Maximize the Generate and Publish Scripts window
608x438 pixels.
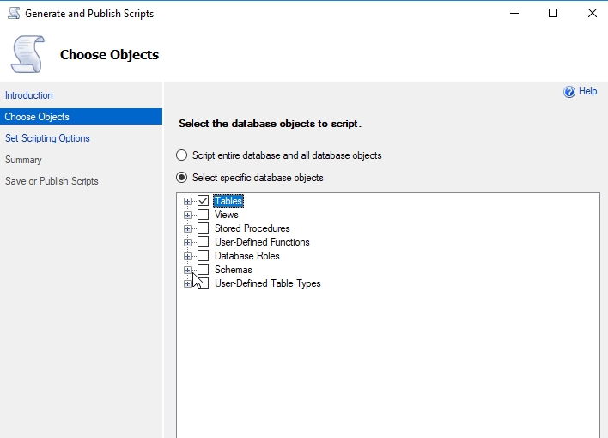click(553, 13)
